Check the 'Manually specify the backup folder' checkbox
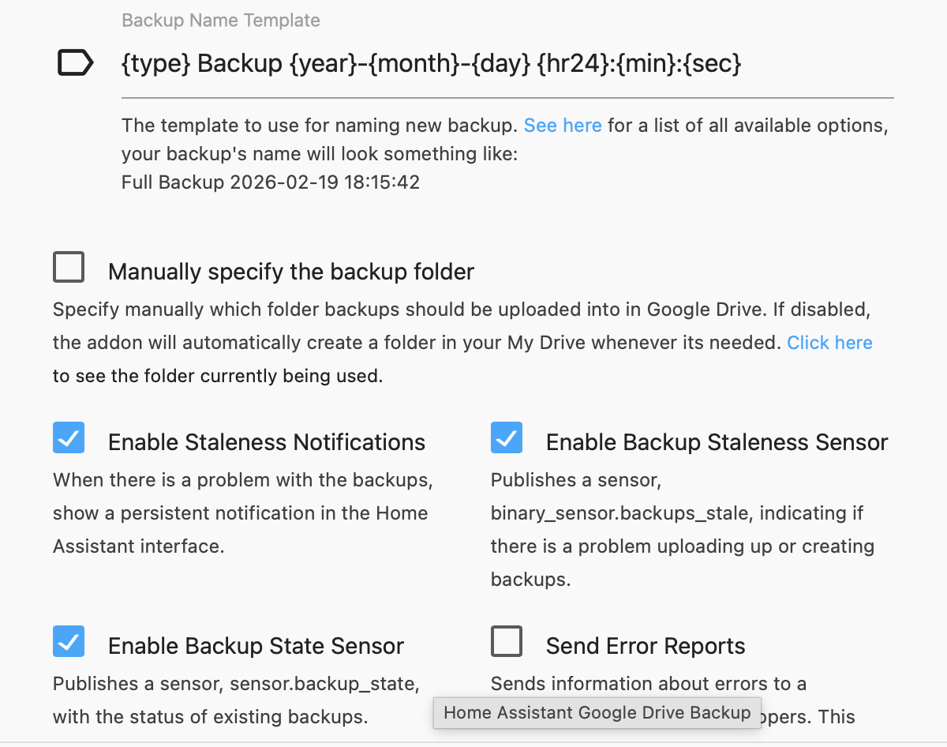This screenshot has height=747, width=947. click(69, 268)
